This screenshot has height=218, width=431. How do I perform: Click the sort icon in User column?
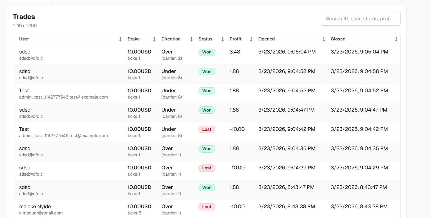120,39
